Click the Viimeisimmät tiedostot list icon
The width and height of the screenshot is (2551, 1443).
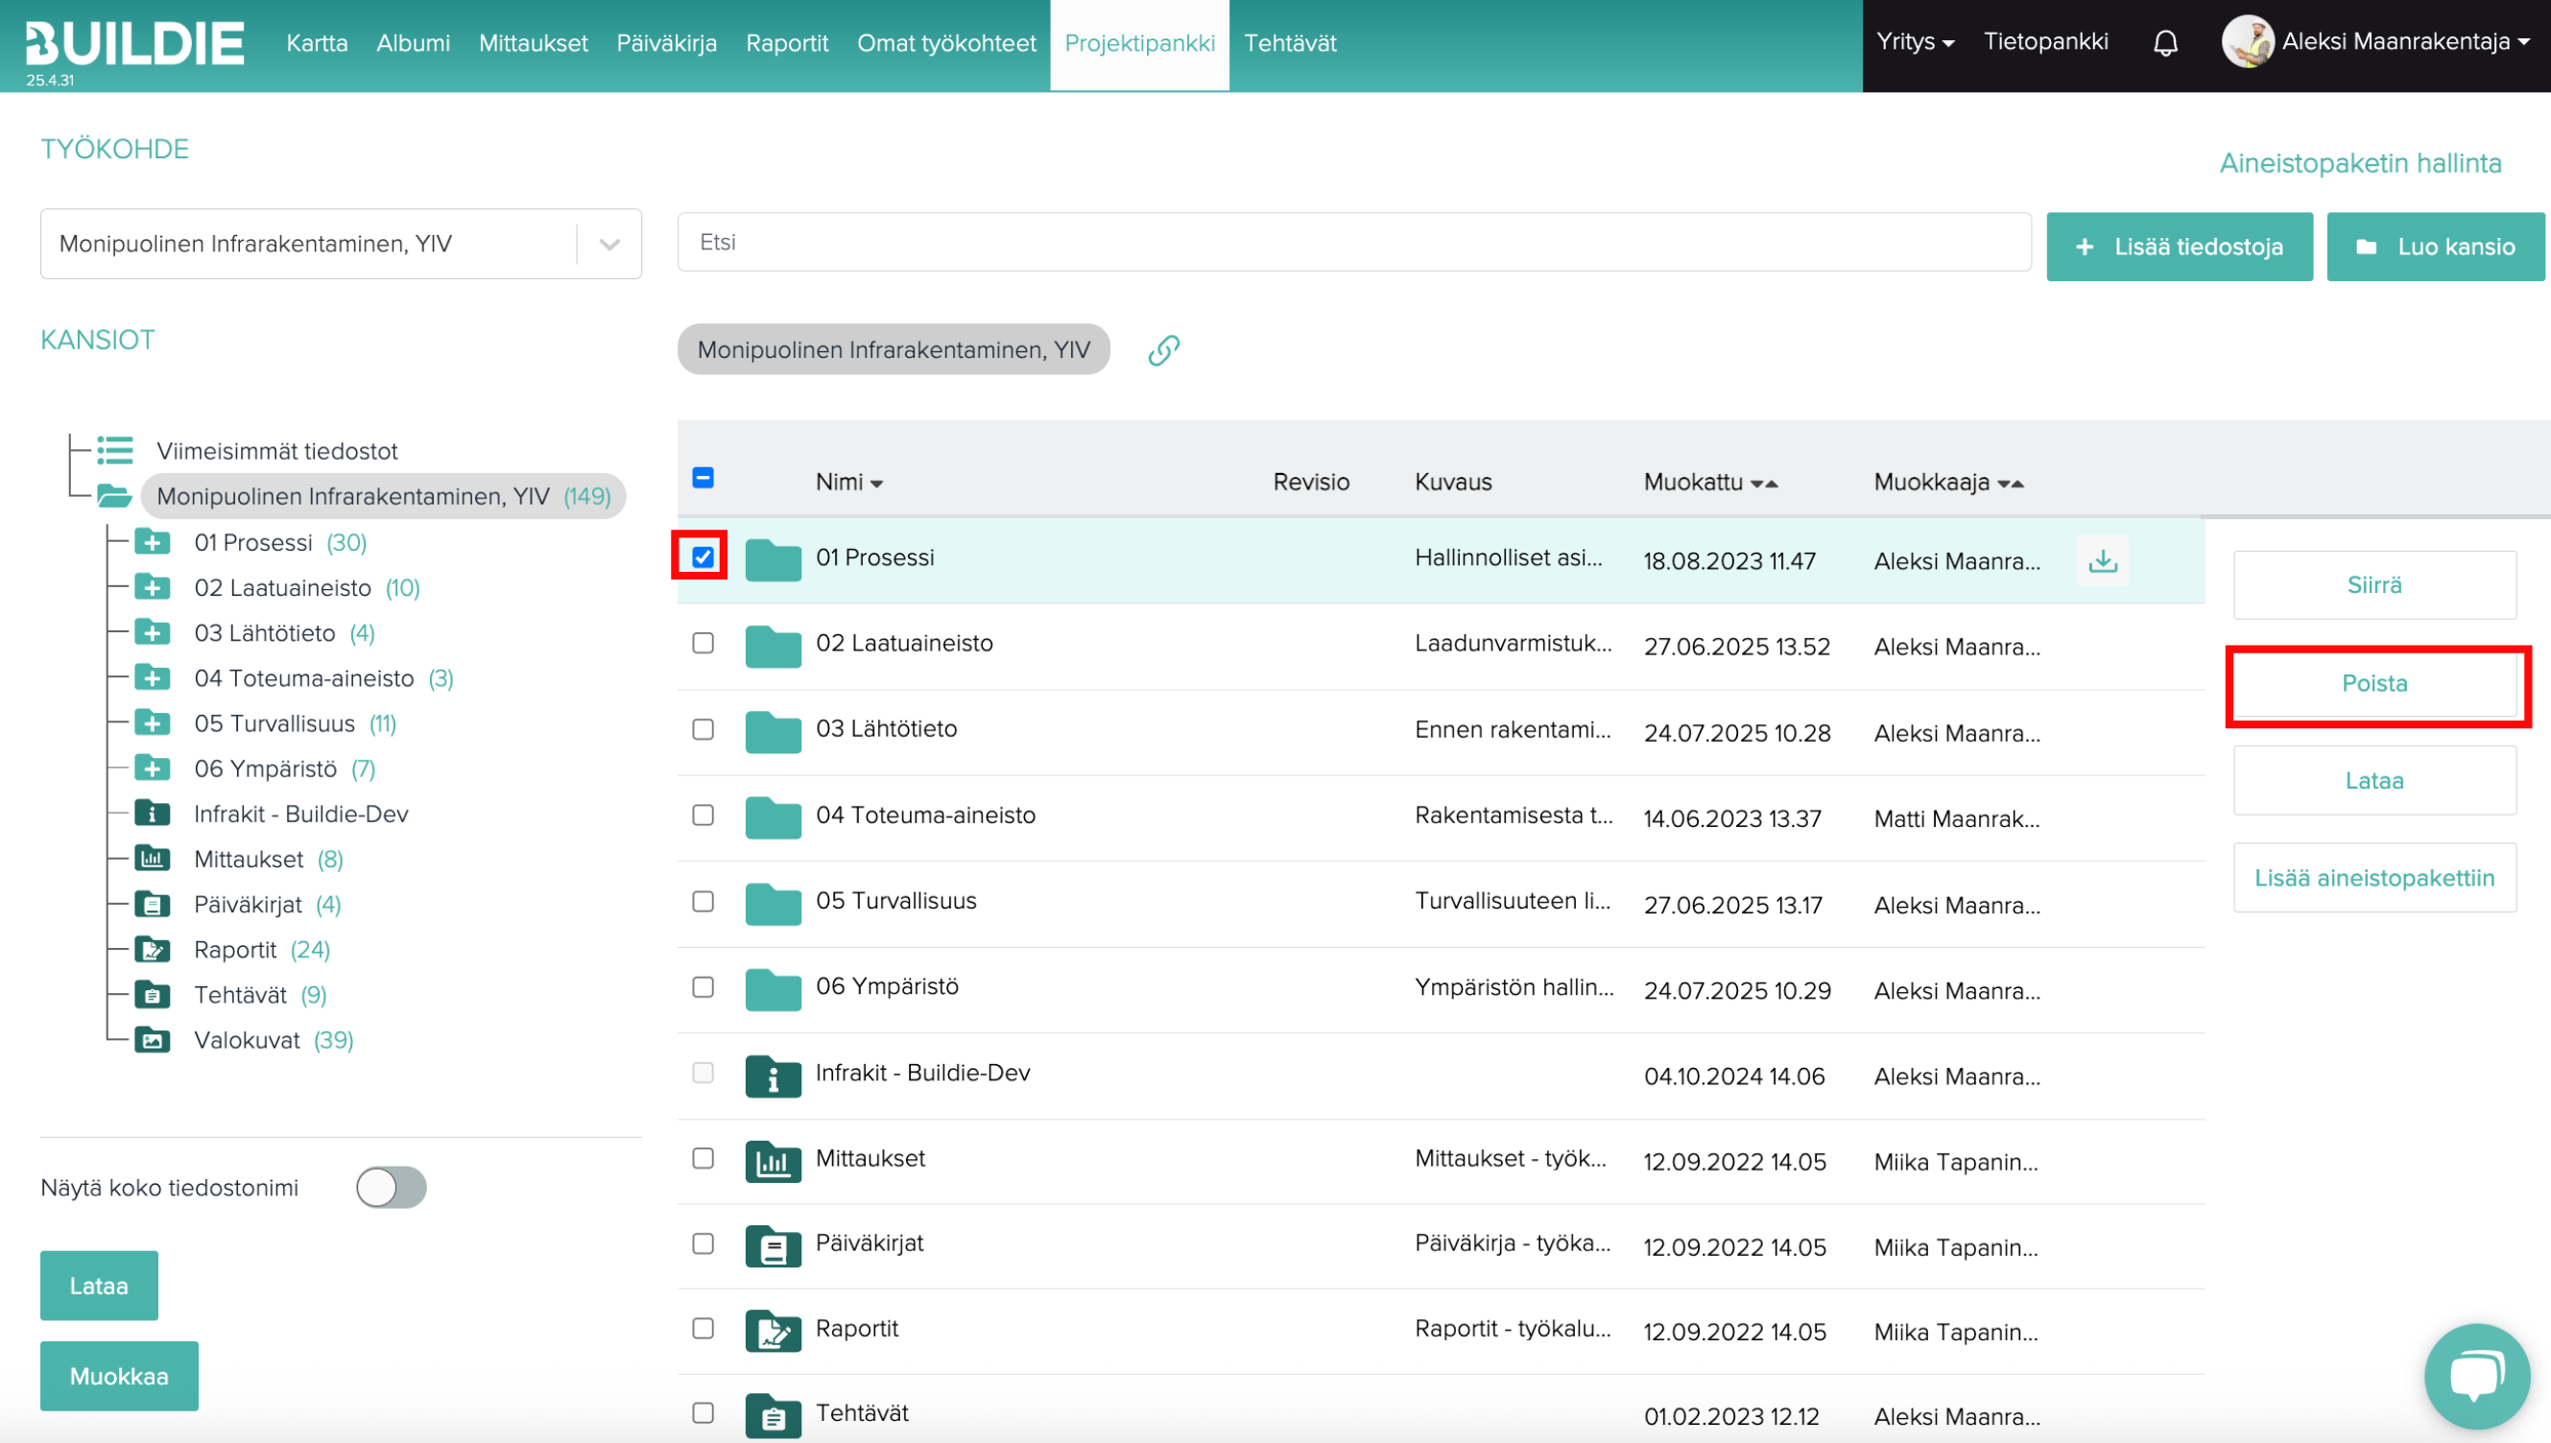115,451
